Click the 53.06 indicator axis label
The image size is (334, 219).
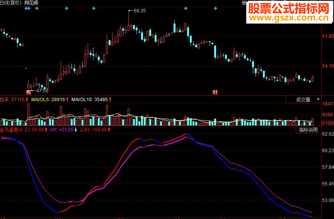328,200
